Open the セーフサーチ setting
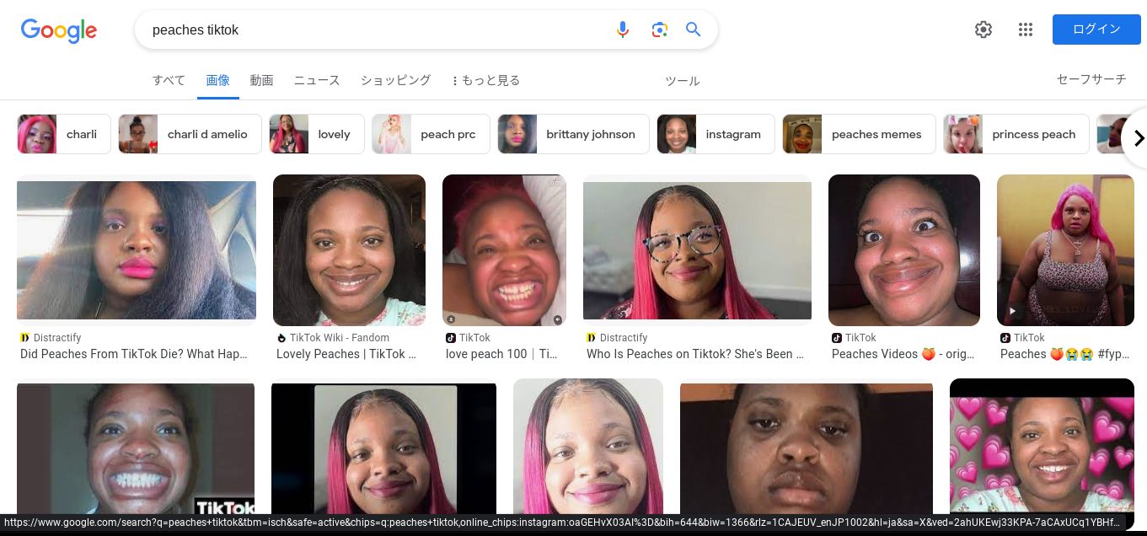1147x536 pixels. point(1091,79)
